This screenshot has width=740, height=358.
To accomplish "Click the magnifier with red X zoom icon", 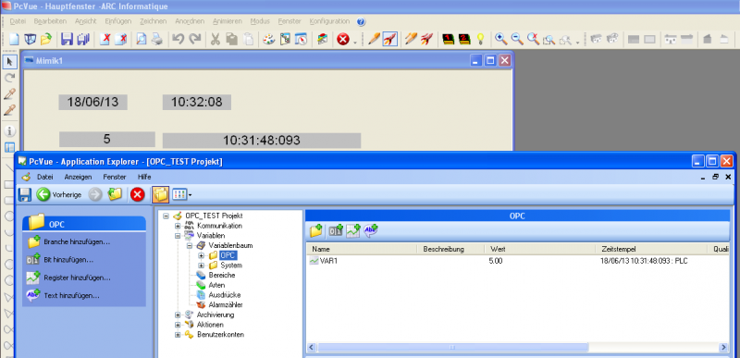I will (534, 39).
